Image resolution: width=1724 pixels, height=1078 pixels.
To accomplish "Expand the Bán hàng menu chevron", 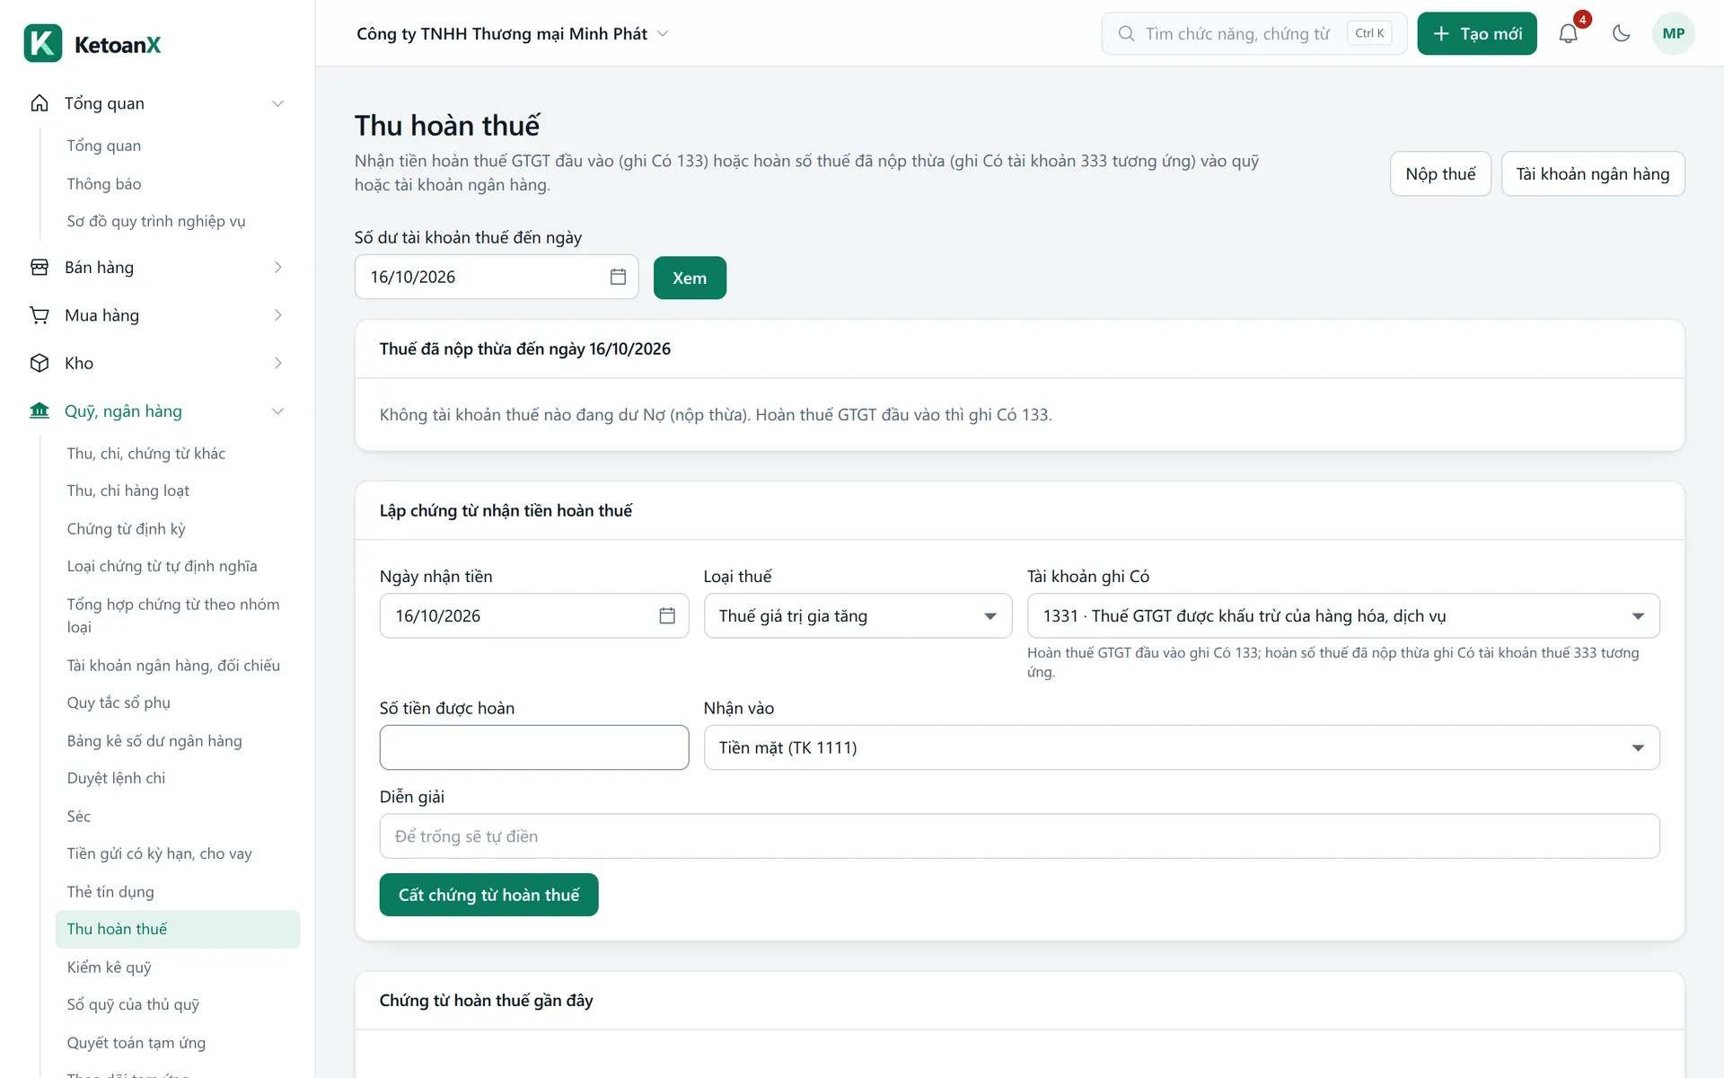I will coord(277,268).
